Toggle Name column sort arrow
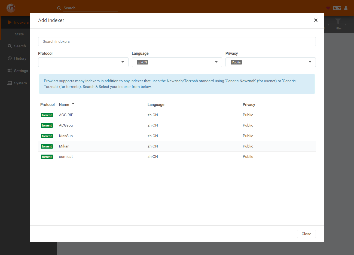Viewport: 354px width, 255px height. [x=73, y=104]
